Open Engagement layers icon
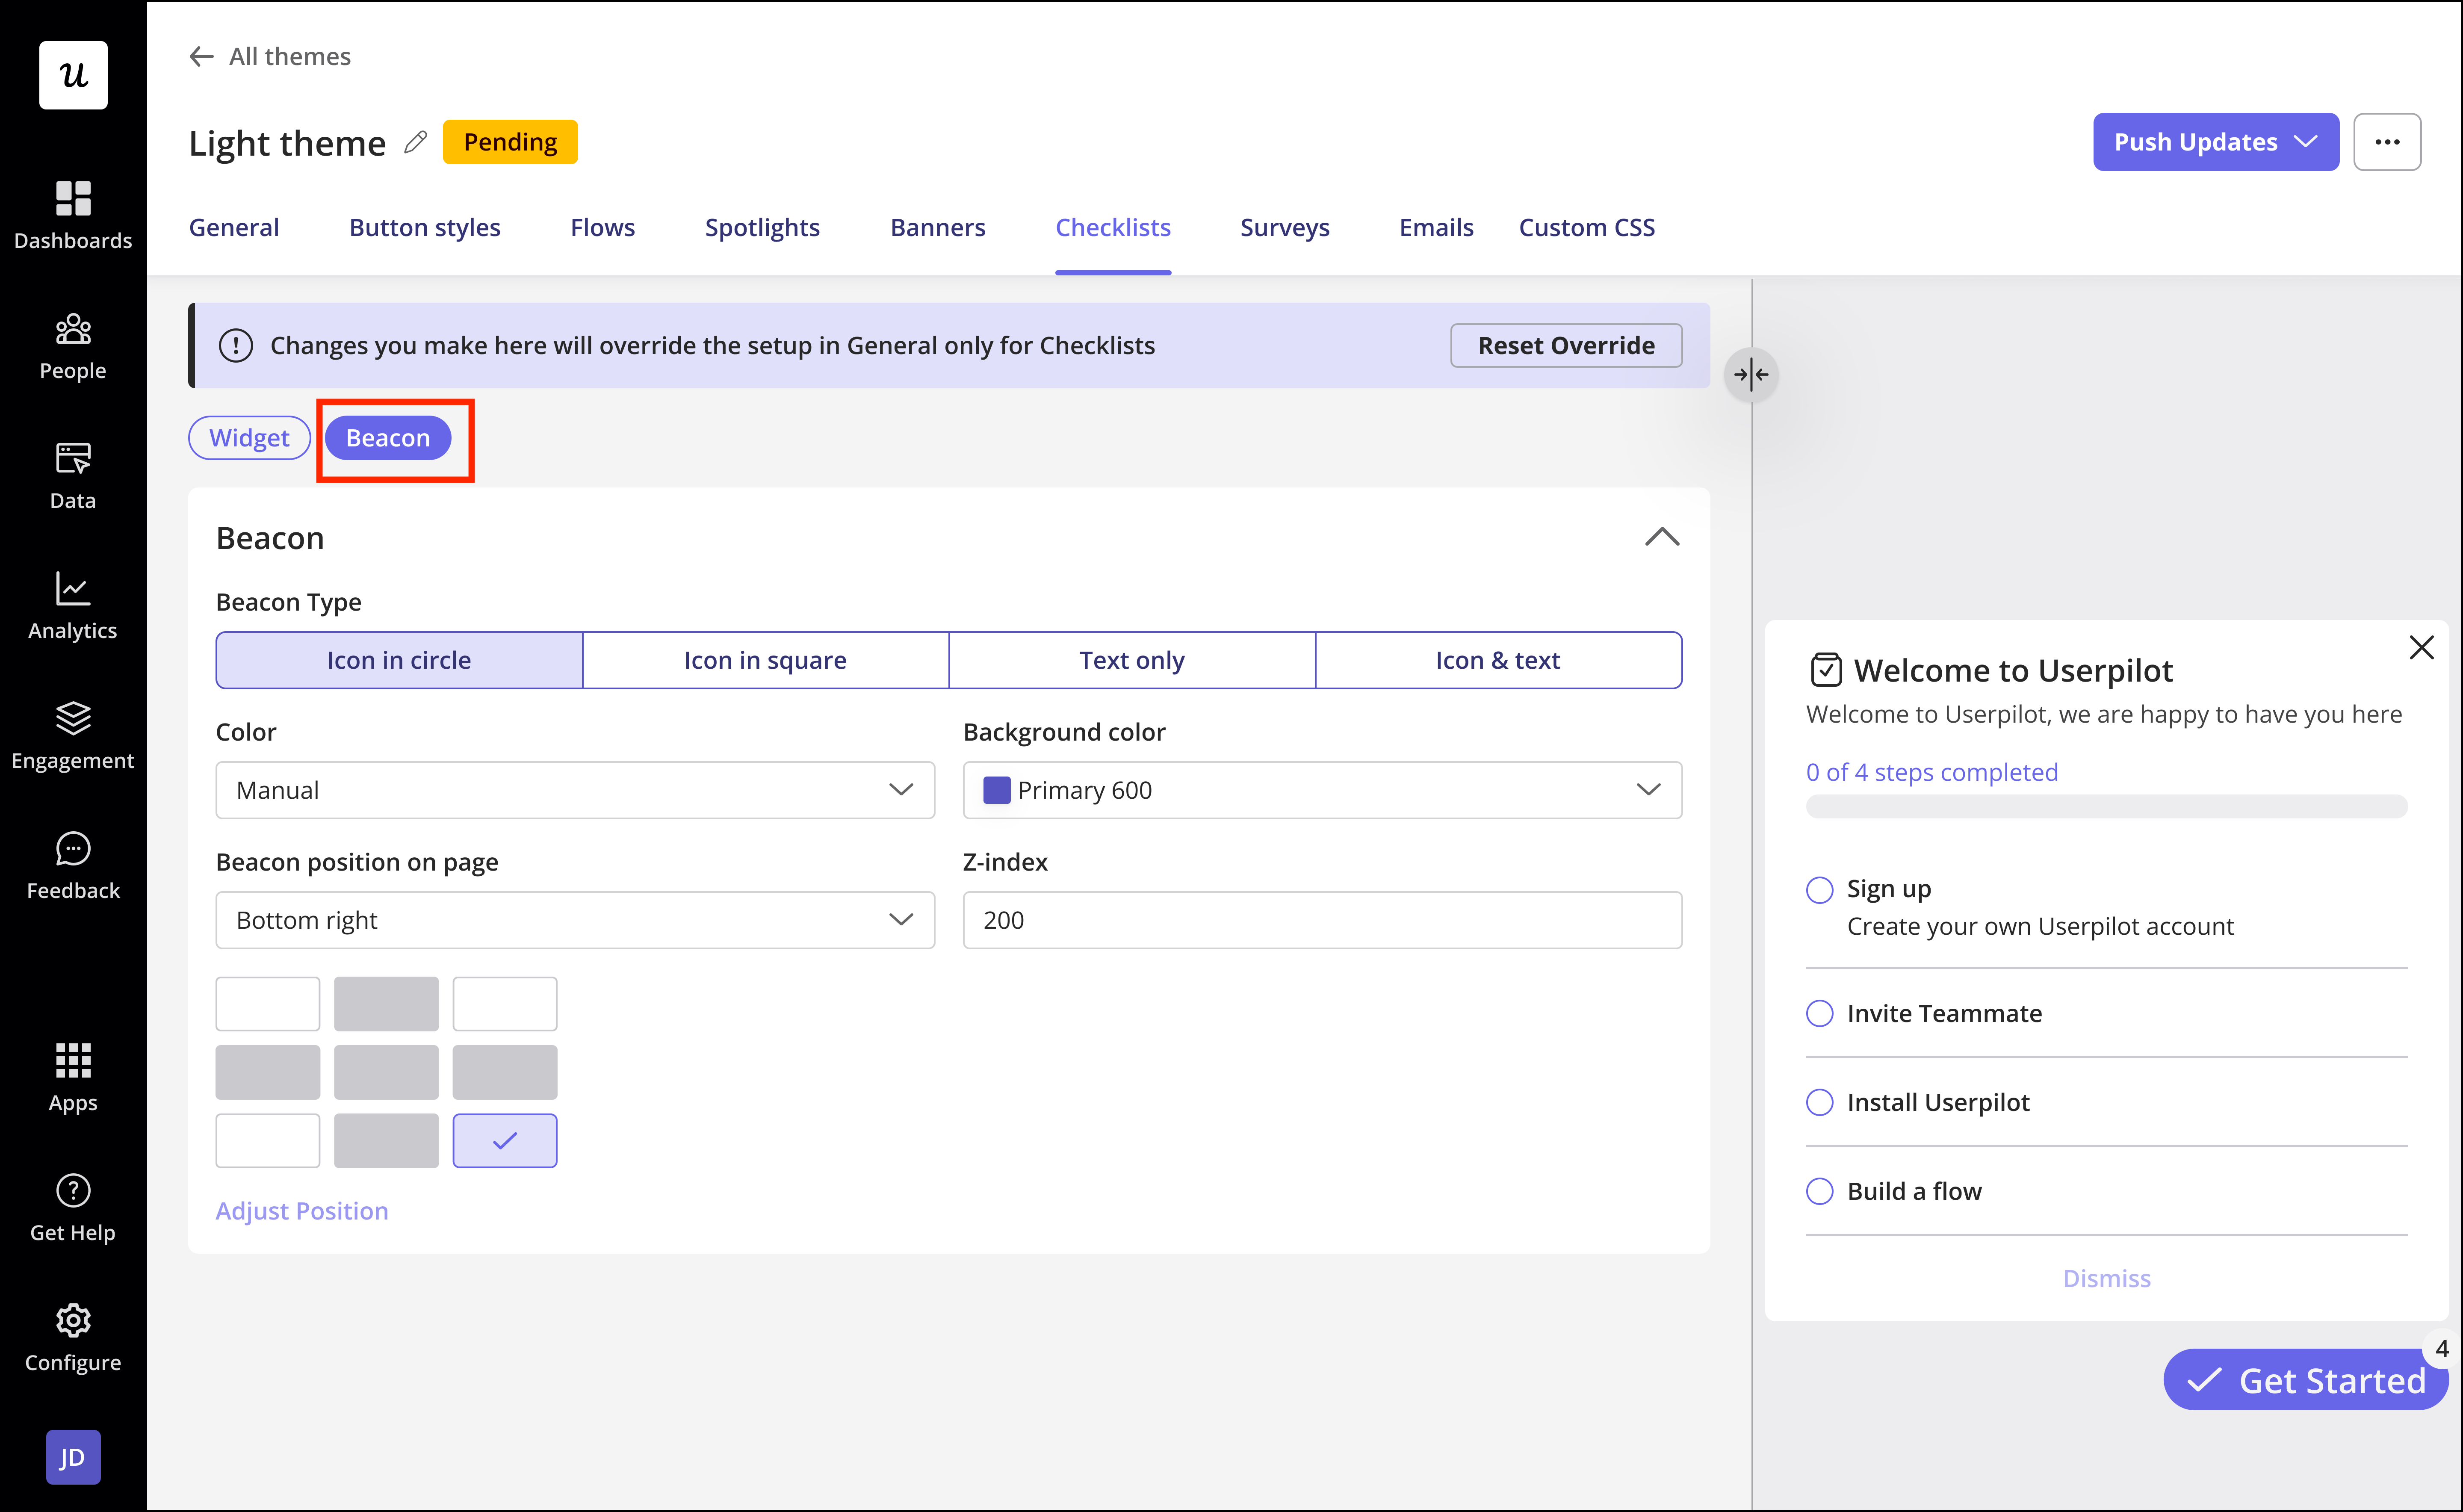The width and height of the screenshot is (2463, 1512). tap(73, 718)
